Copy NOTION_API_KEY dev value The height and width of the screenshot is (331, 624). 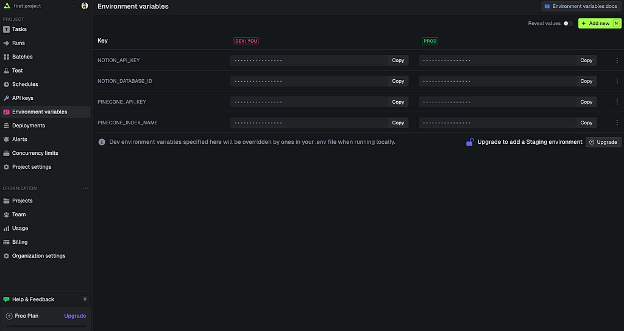coord(398,60)
